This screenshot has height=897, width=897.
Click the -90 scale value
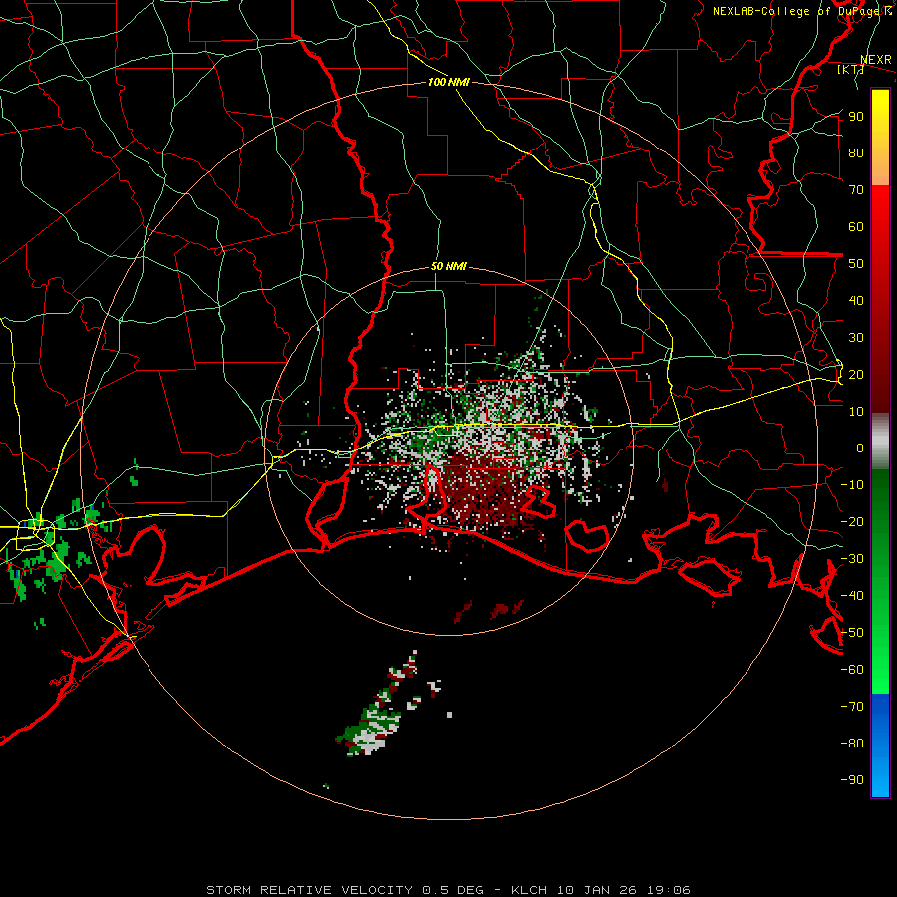coord(852,780)
